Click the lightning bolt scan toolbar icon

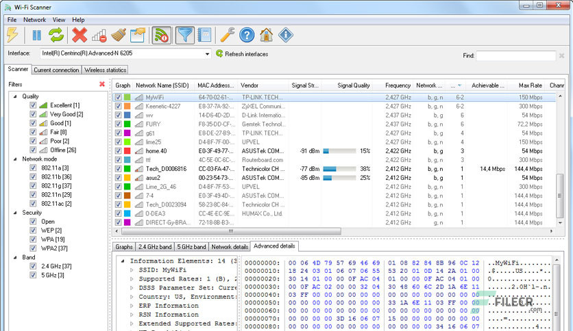click(x=12, y=35)
